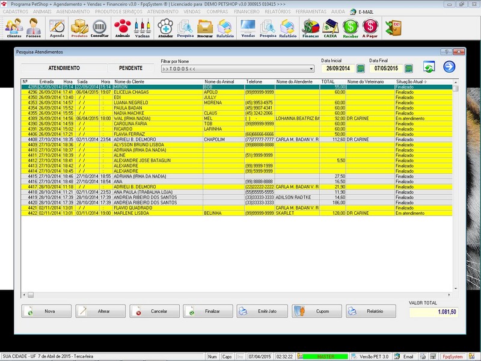Click the help question mark button

[x=446, y=52]
